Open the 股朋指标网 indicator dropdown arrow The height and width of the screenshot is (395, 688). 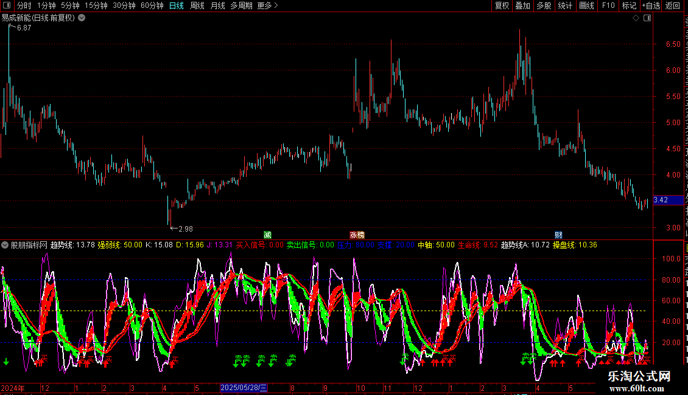[x=5, y=246]
